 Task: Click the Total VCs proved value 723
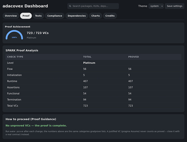coord(130,106)
